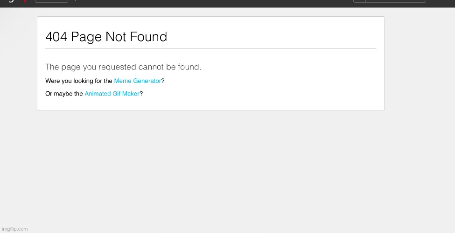
Task: Click the search field in top bar
Action: [395, 1]
